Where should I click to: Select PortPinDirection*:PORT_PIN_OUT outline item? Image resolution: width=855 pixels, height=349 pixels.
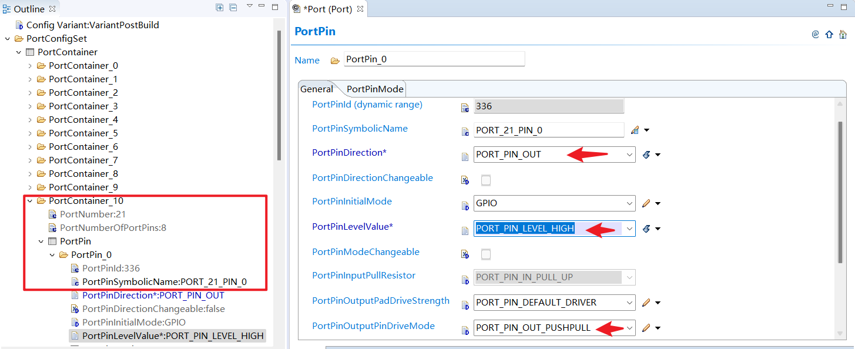point(153,296)
